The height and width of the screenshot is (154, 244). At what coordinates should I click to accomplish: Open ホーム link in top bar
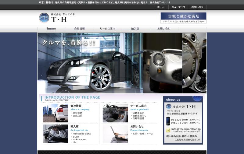click(161, 7)
